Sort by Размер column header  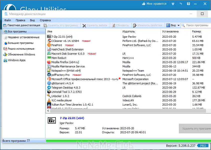click(201, 31)
